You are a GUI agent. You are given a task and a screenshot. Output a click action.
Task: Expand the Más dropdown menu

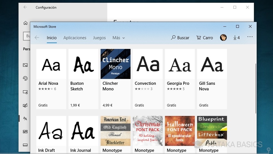(x=119, y=38)
